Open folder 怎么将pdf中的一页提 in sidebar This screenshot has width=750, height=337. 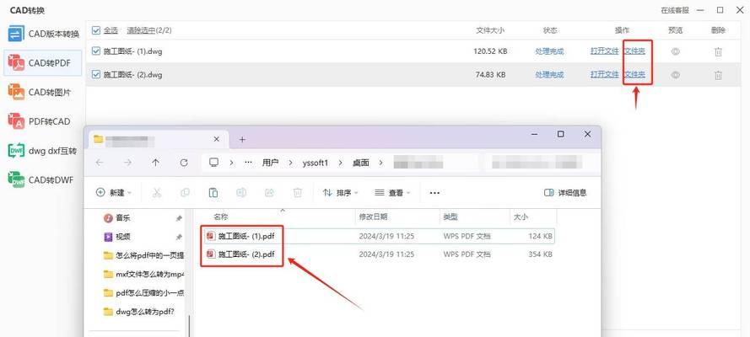coord(143,255)
